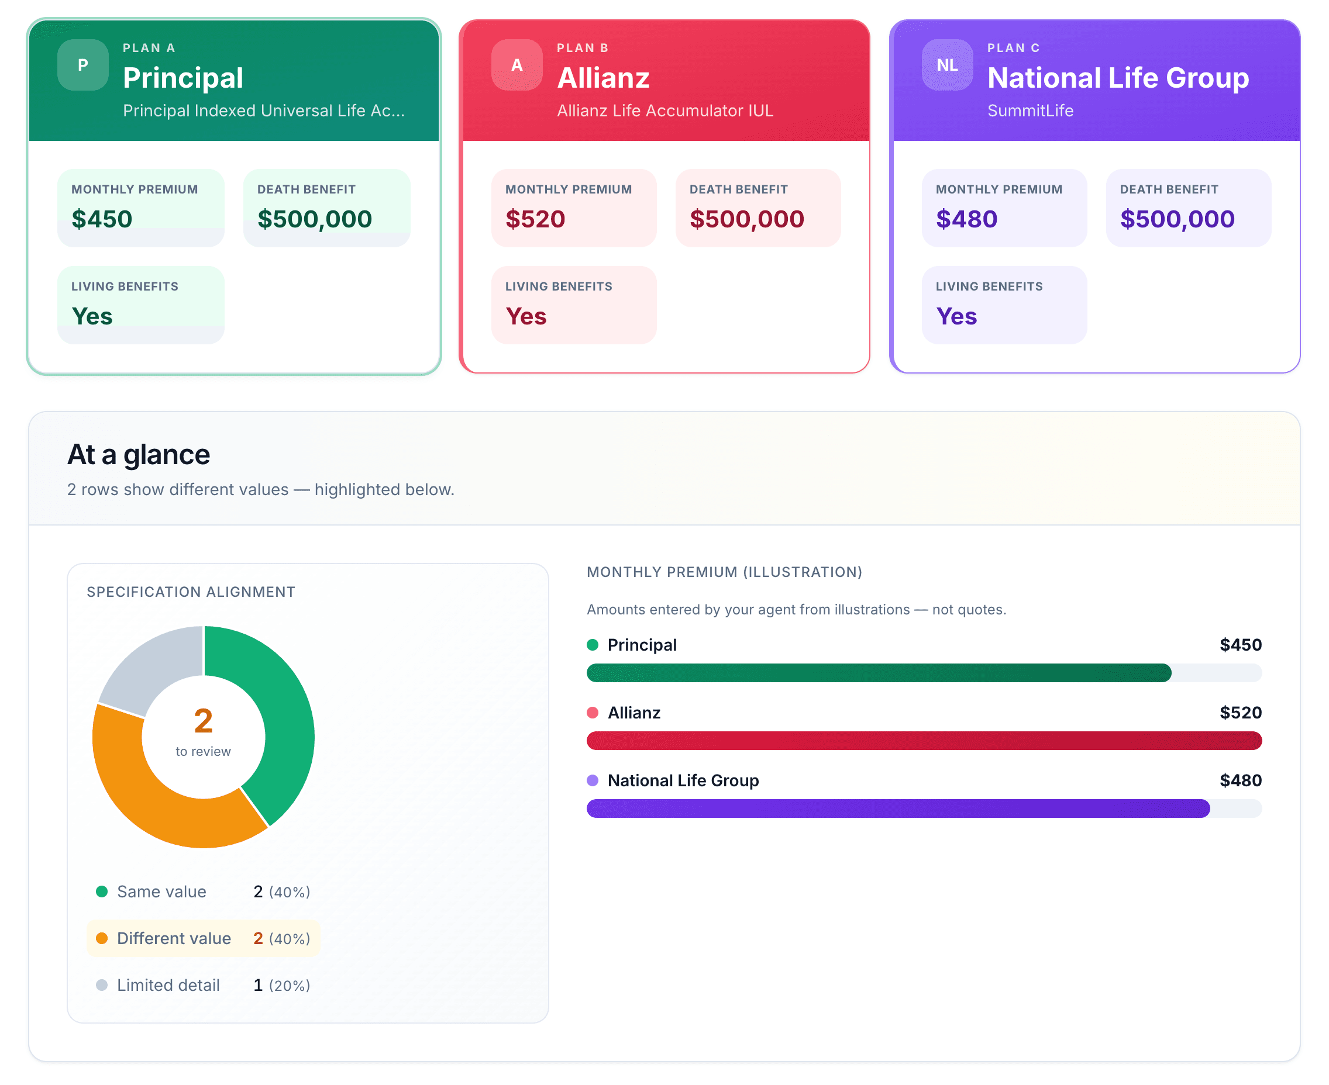Screen dimensions: 1329x1085
Task: Click the $450 value in Principal's bar row
Action: [1241, 644]
